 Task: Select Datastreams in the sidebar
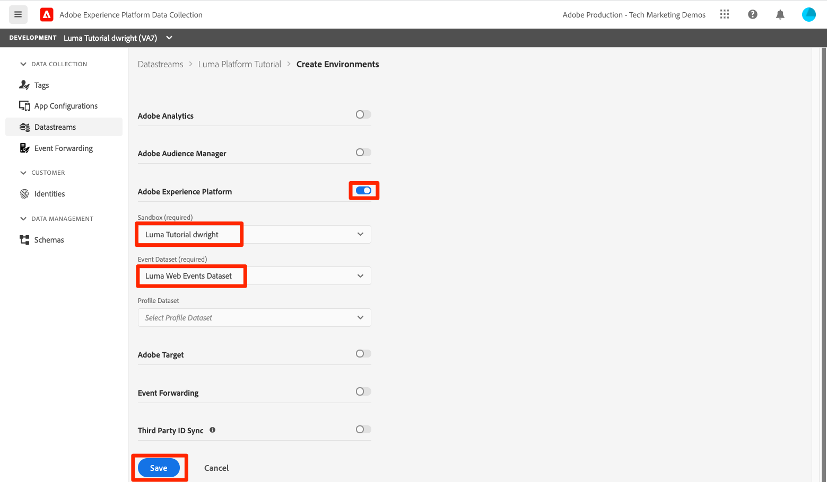pyautogui.click(x=64, y=127)
